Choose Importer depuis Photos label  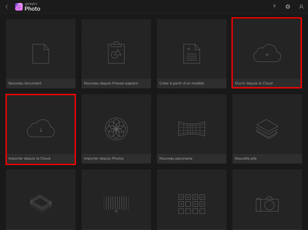[104, 158]
